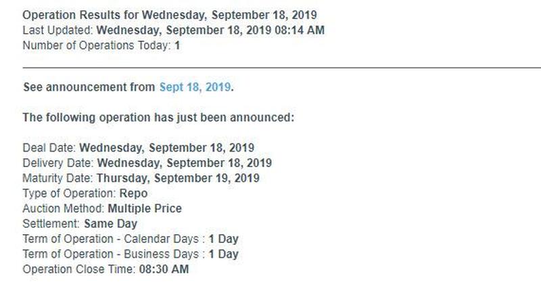Select 'The following operation has just been announced' line
Image resolution: width=541 pixels, height=295 pixels.
pyautogui.click(x=158, y=118)
